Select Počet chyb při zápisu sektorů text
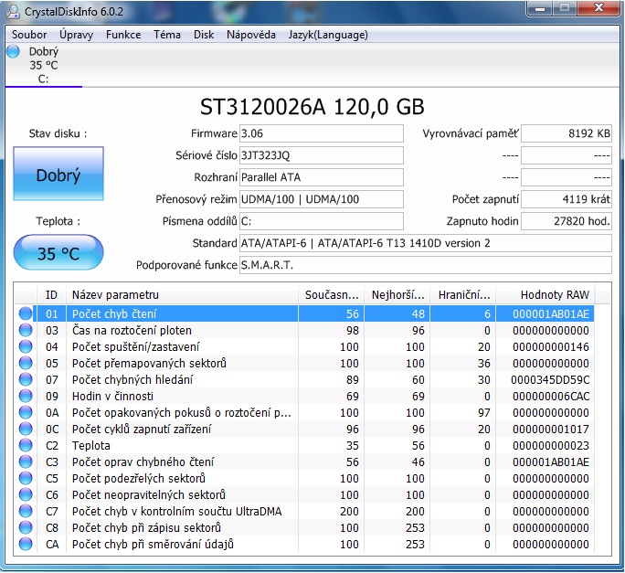This screenshot has width=625, height=573. 147,527
